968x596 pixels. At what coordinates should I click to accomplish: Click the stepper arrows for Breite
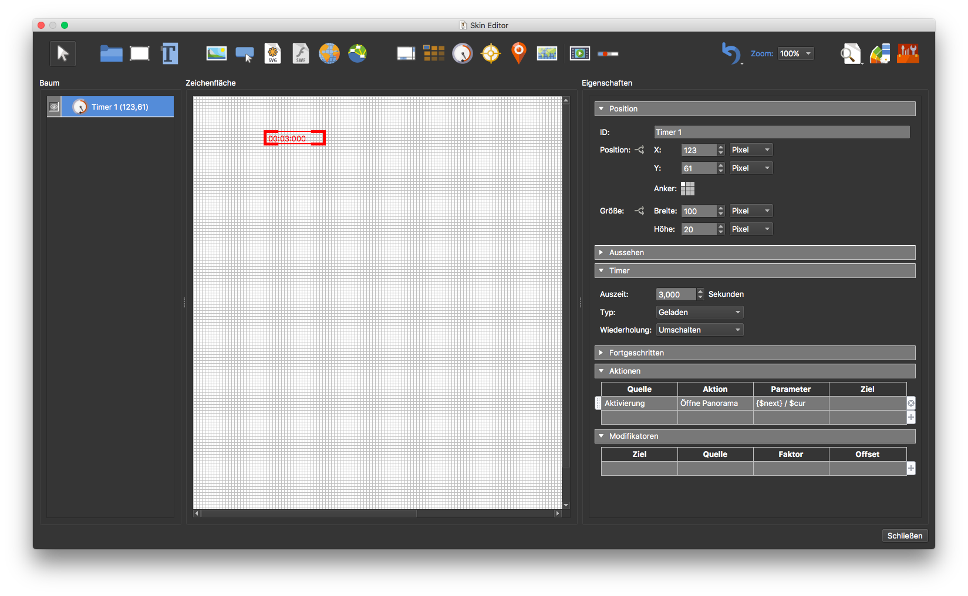coord(721,211)
